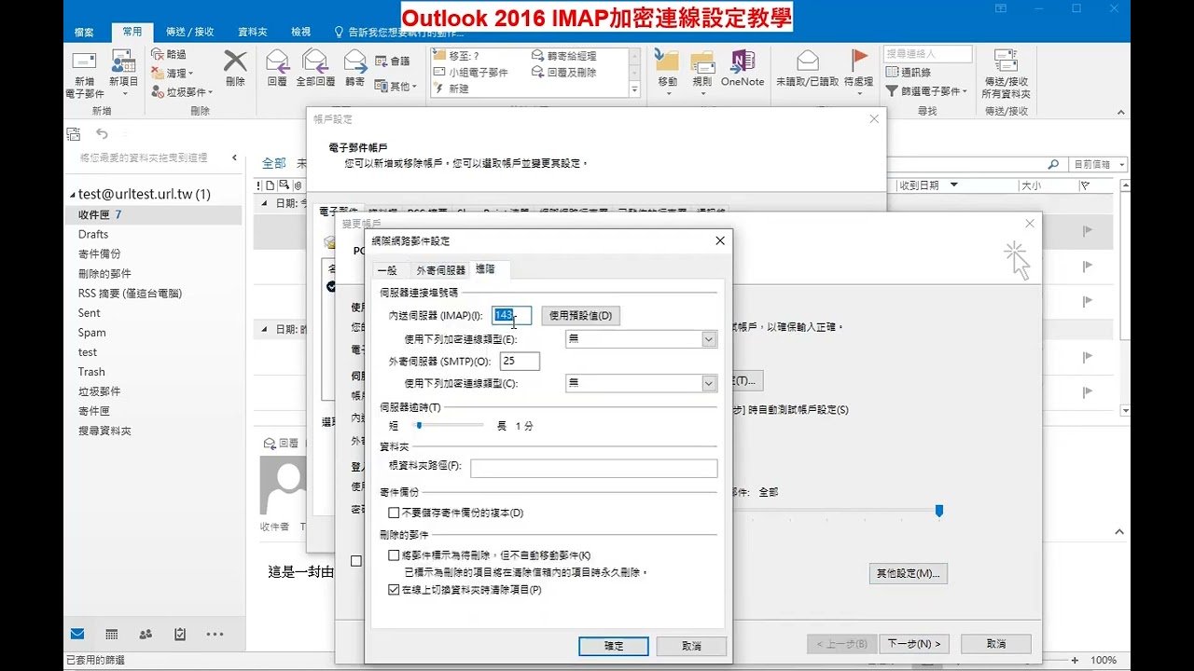Click the New Items (新項目) icon
The width and height of the screenshot is (1194, 671).
(x=123, y=62)
